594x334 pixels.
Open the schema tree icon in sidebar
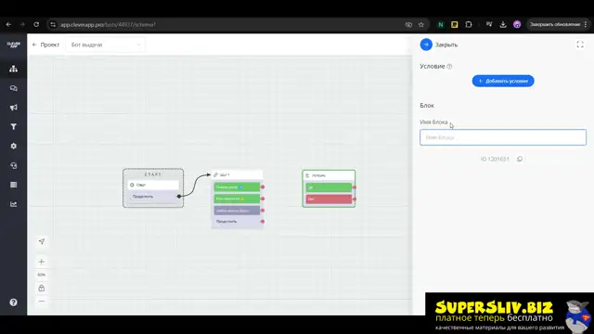(13, 69)
